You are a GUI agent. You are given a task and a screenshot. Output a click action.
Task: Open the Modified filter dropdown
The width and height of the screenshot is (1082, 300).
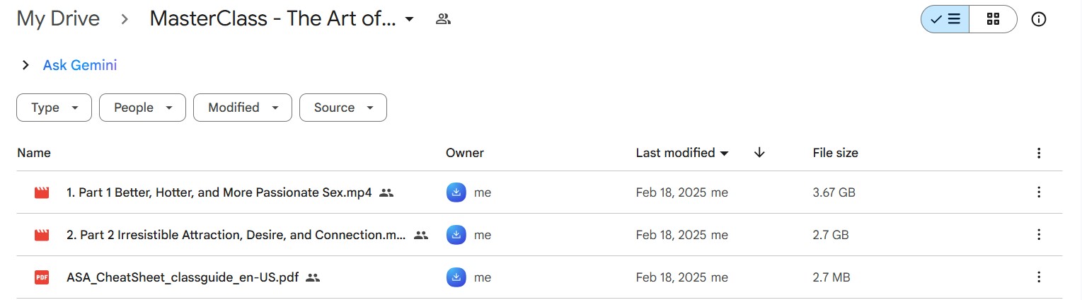tap(242, 108)
